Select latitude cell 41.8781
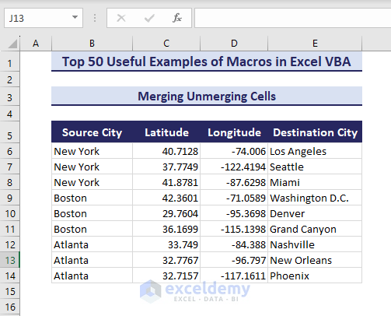 coord(166,182)
